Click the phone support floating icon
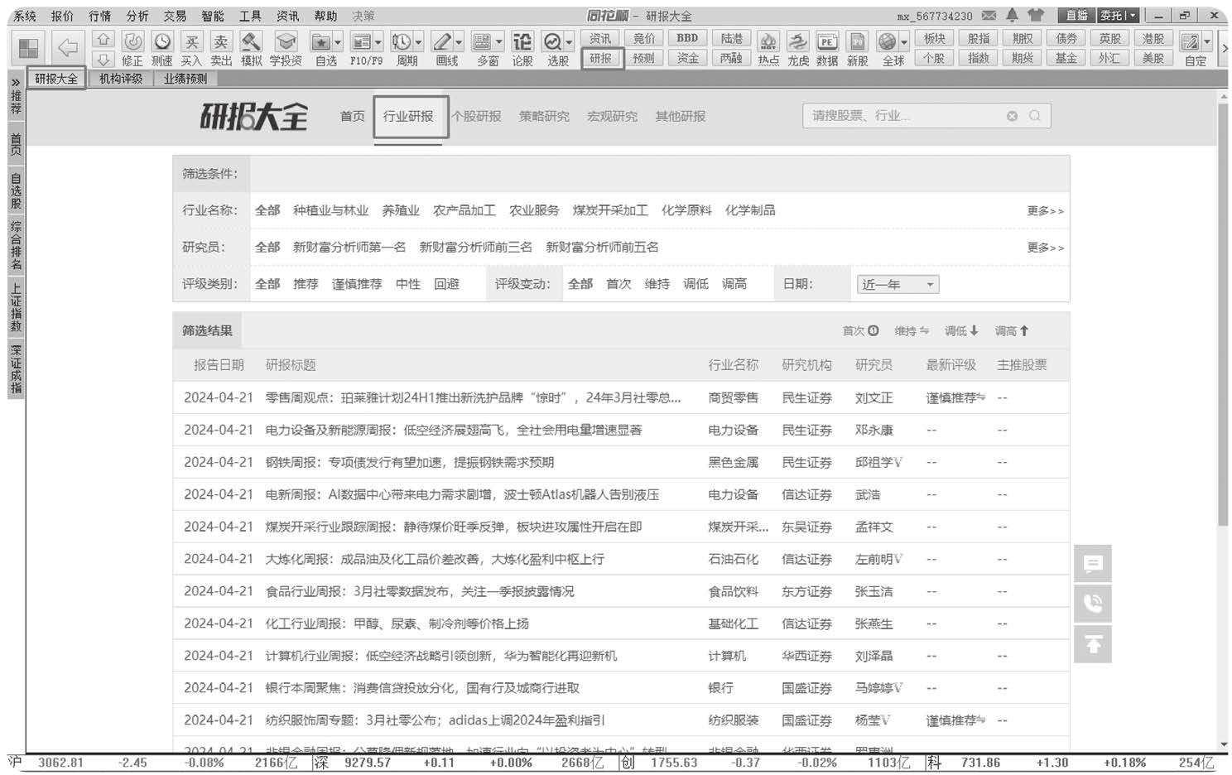 (1093, 604)
